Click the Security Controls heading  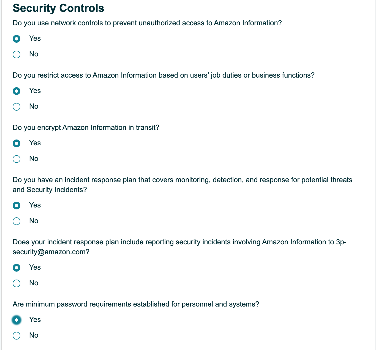tap(58, 8)
